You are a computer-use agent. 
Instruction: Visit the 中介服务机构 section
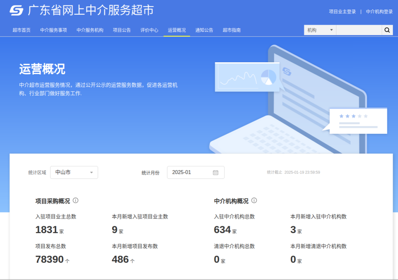pos(90,30)
